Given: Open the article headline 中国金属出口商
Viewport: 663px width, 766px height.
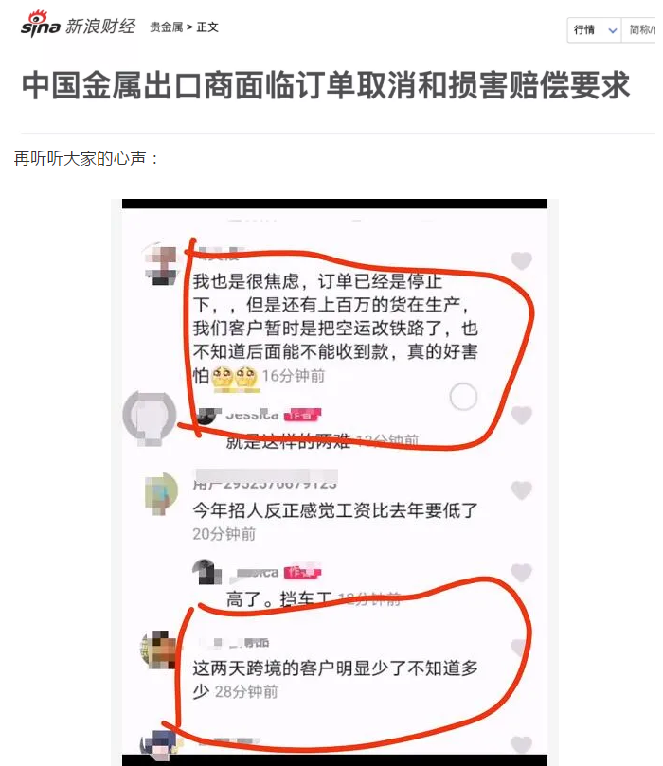Looking at the screenshot, I should click(x=326, y=85).
